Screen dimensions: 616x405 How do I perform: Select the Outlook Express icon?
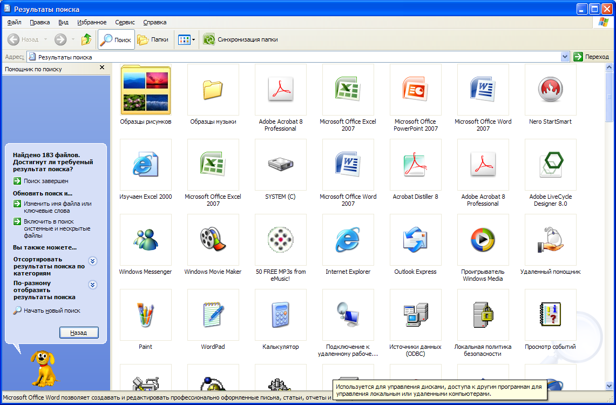416,240
